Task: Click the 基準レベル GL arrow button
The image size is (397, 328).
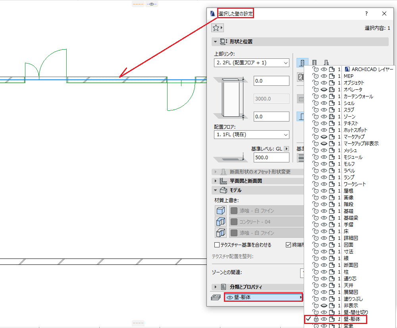Action: [x=286, y=149]
